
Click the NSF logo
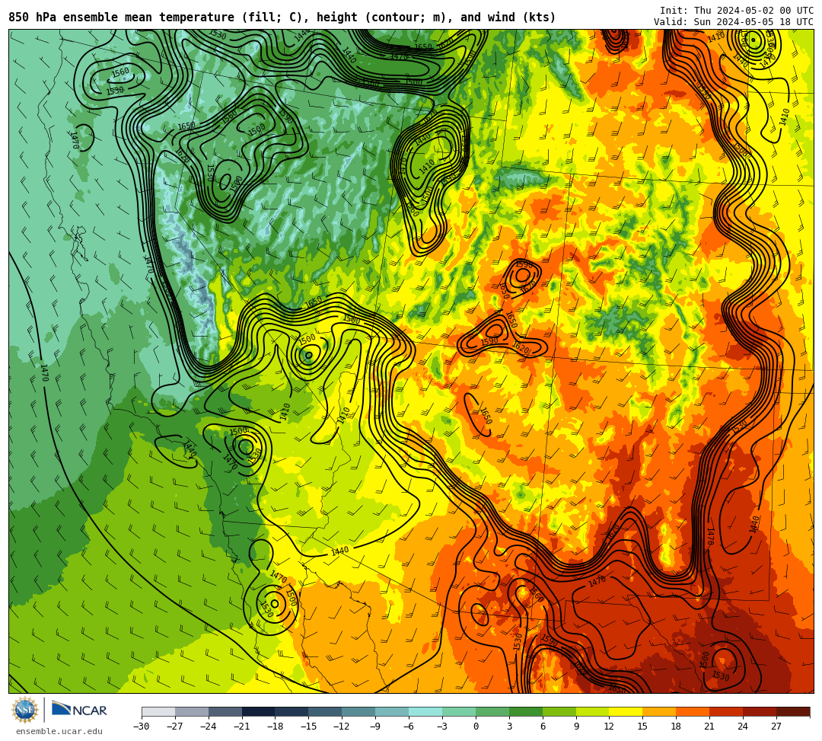(x=25, y=711)
